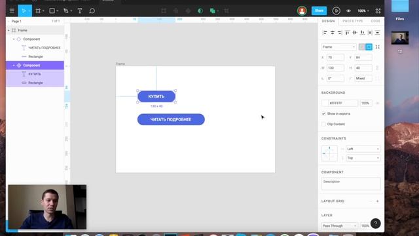This screenshot has width=419, height=236.
Task: Switch to the Design tab
Action: 328,21
